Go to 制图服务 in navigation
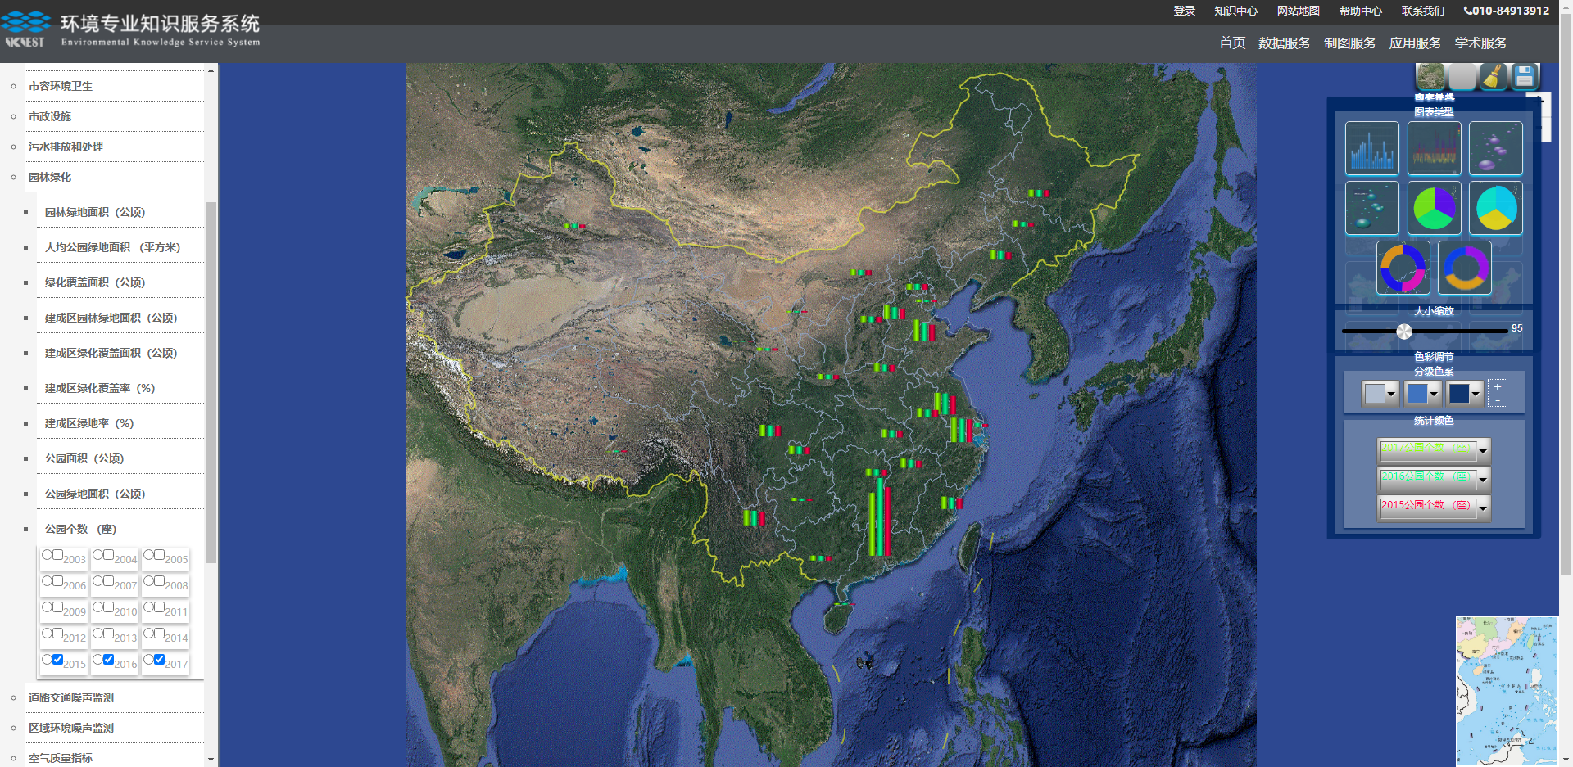The width and height of the screenshot is (1573, 767). [1349, 43]
